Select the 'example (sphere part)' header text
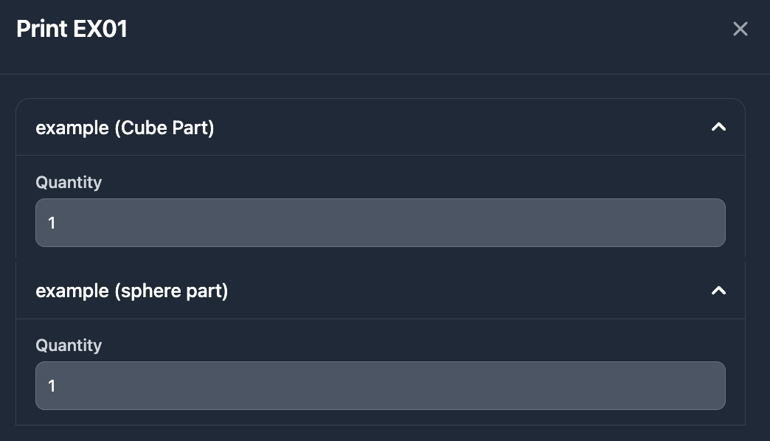 click(132, 291)
